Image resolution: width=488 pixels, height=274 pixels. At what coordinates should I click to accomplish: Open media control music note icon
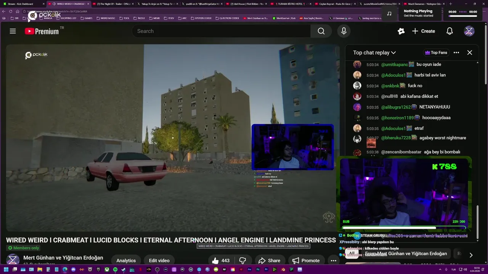pyautogui.click(x=389, y=13)
